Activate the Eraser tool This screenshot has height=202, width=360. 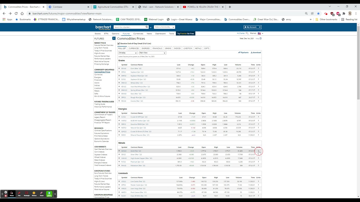pyautogui.click(x=42, y=194)
